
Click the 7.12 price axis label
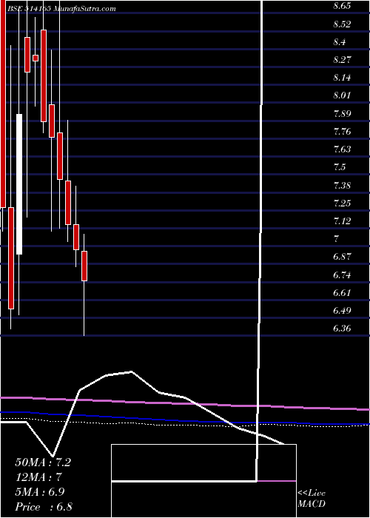[342, 221]
